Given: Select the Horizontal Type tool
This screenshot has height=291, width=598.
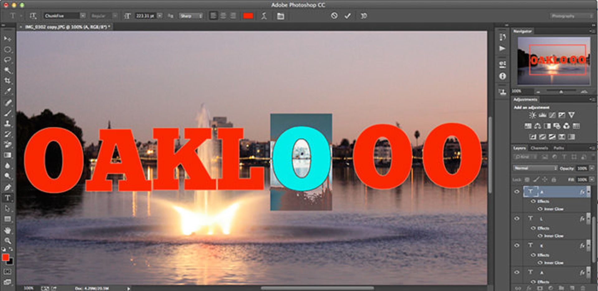Looking at the screenshot, I should [x=7, y=198].
